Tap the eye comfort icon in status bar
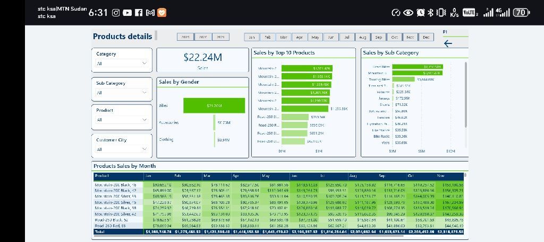 click(408, 13)
